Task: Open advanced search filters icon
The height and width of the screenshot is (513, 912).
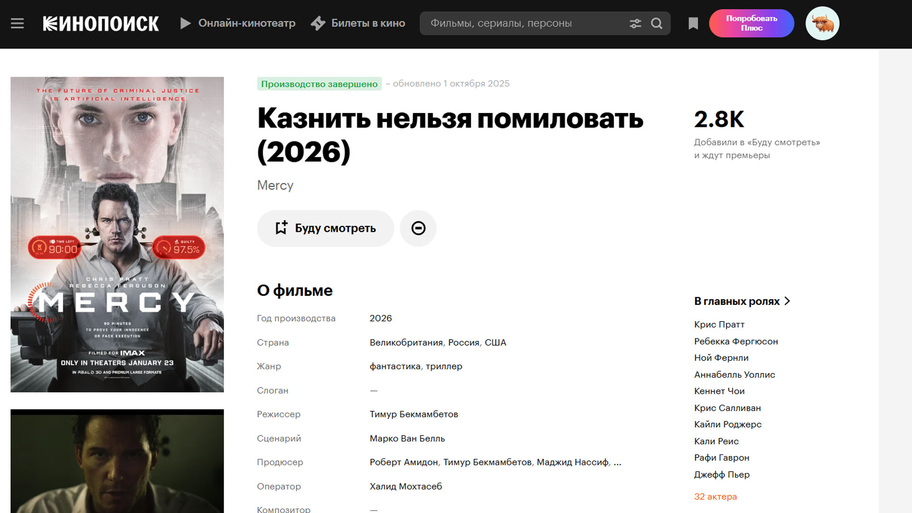Action: (636, 23)
